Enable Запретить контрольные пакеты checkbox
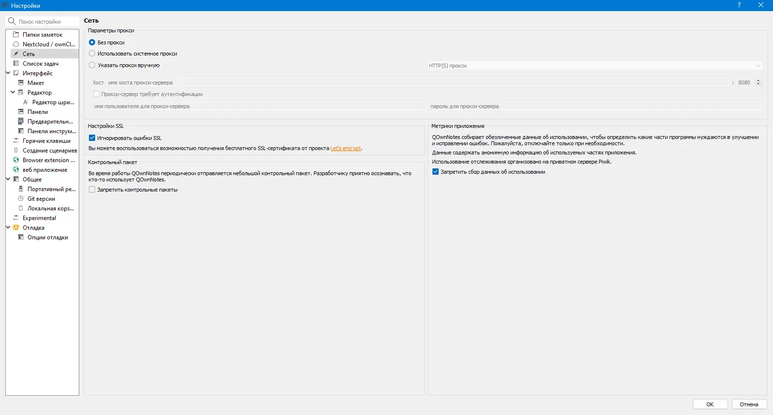The height and width of the screenshot is (415, 773). point(92,190)
